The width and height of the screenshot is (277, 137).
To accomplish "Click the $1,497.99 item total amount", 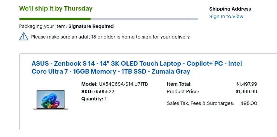I will (246, 84).
